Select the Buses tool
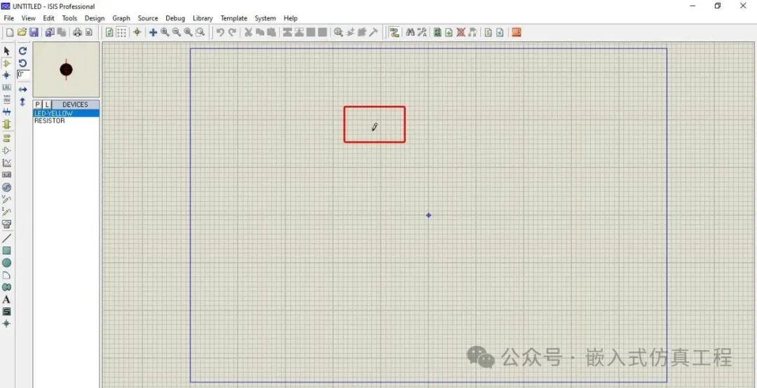The image size is (757, 388). tap(7, 111)
